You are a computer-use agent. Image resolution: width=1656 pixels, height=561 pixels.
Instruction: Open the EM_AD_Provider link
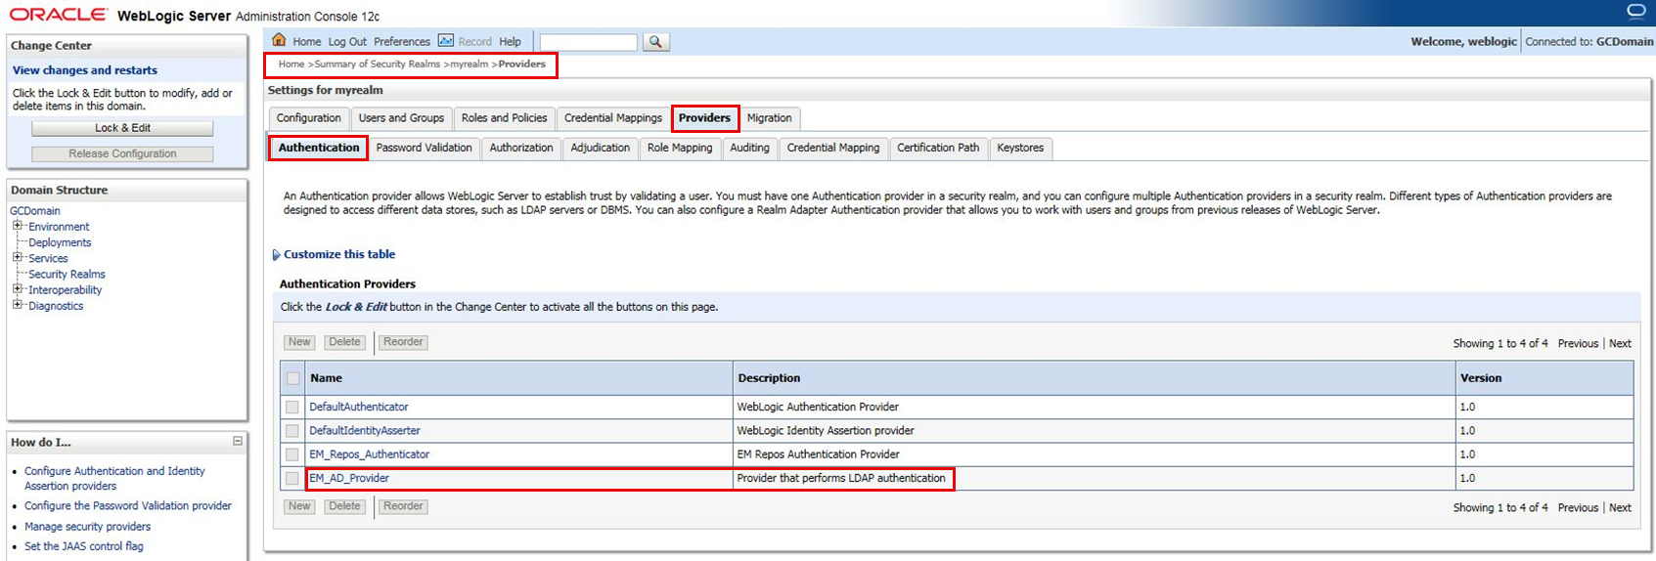point(349,478)
